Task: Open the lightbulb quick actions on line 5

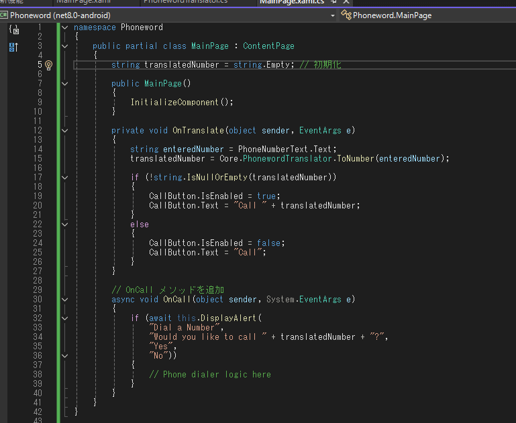Action: coord(49,65)
